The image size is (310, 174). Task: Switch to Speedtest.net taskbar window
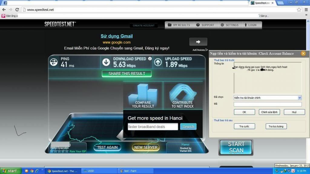[x=63, y=171]
